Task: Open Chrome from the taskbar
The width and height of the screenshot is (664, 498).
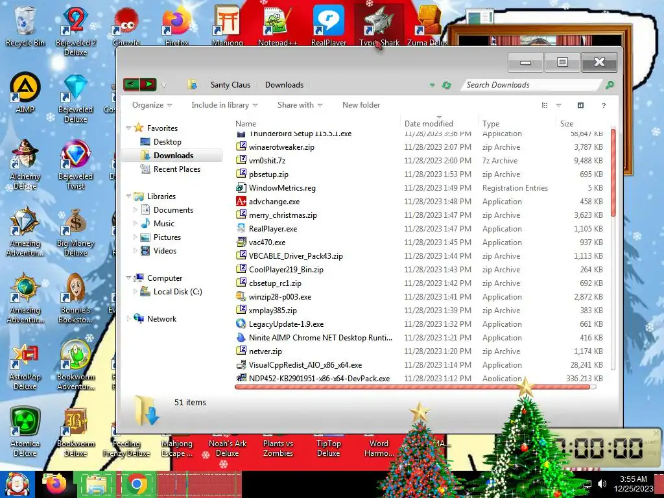Action: point(137,484)
